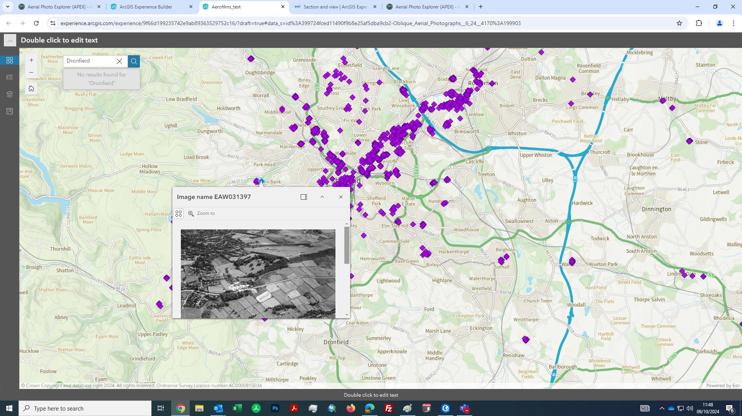Click the map zoom in plus button
This screenshot has width=742, height=416.
(31, 60)
